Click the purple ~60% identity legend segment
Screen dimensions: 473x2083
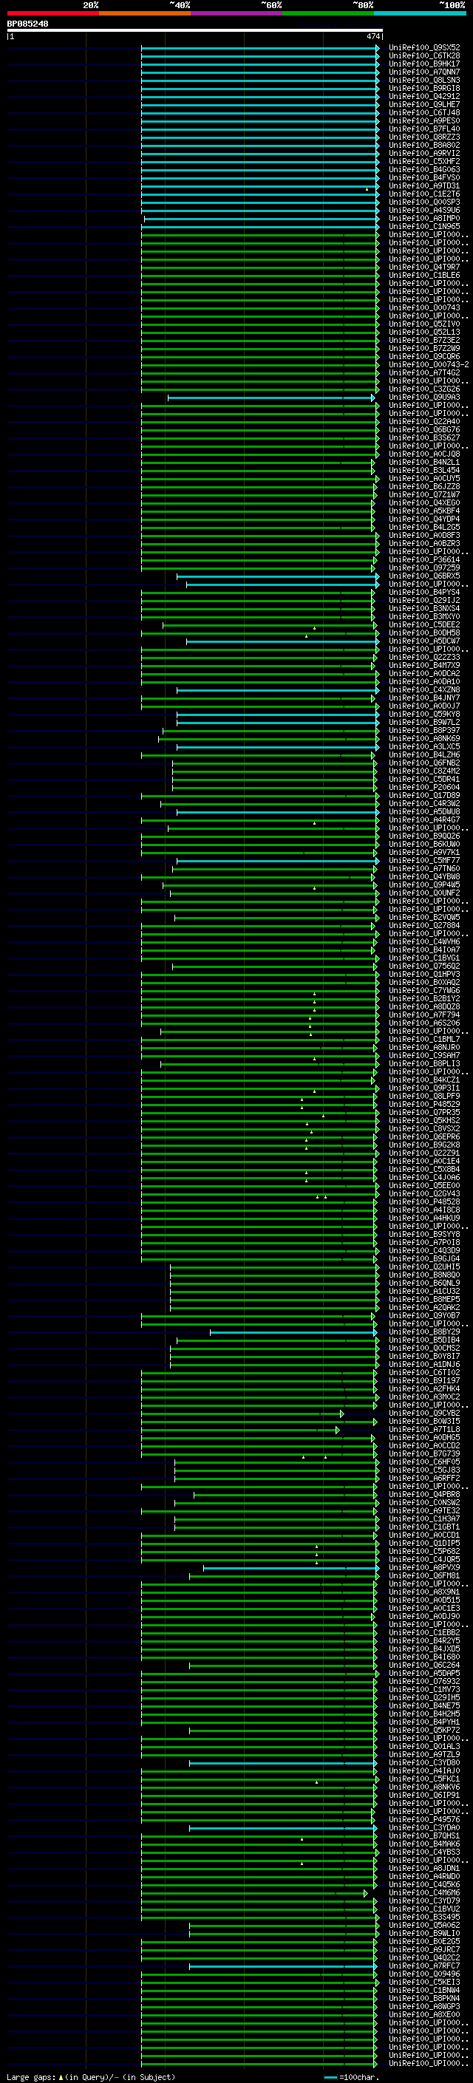coord(237,13)
